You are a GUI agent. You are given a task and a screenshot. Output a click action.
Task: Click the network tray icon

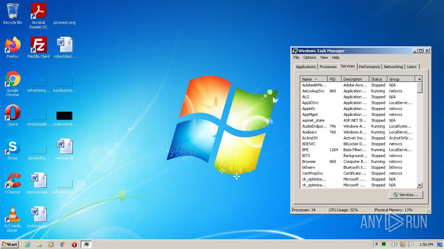point(403,245)
